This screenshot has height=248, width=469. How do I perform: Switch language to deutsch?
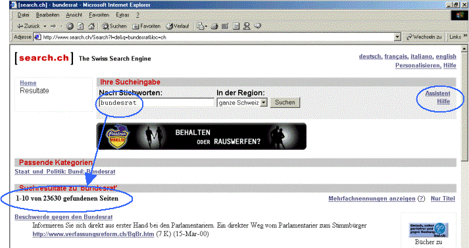click(370, 57)
